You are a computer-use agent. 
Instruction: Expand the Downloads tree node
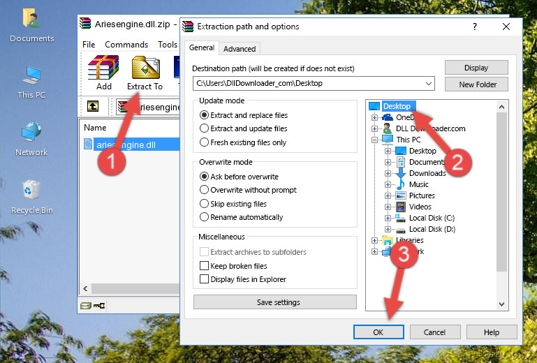pyautogui.click(x=388, y=173)
